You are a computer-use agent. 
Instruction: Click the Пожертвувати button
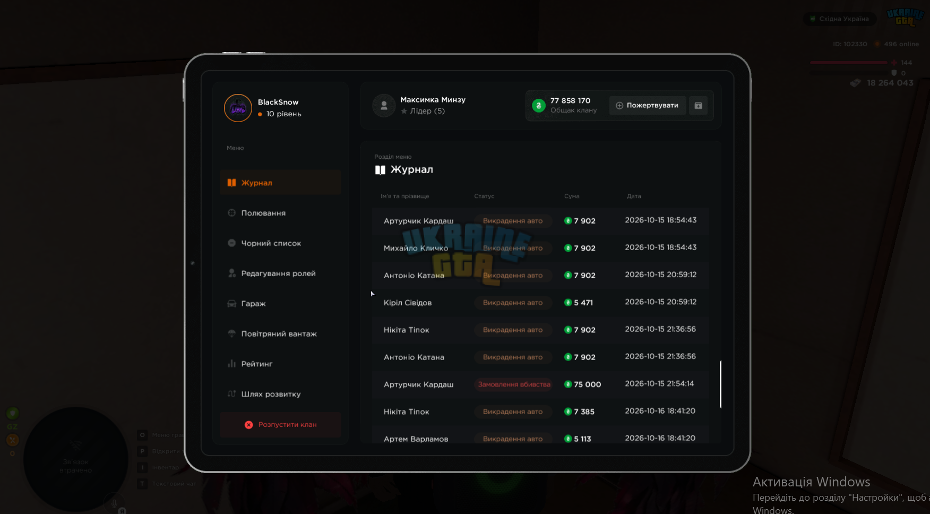coord(648,105)
